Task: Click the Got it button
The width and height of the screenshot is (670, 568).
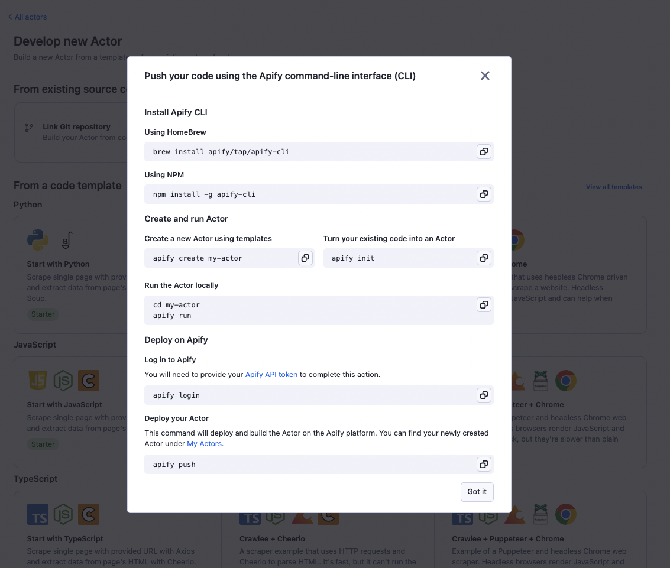Action: [x=477, y=492]
